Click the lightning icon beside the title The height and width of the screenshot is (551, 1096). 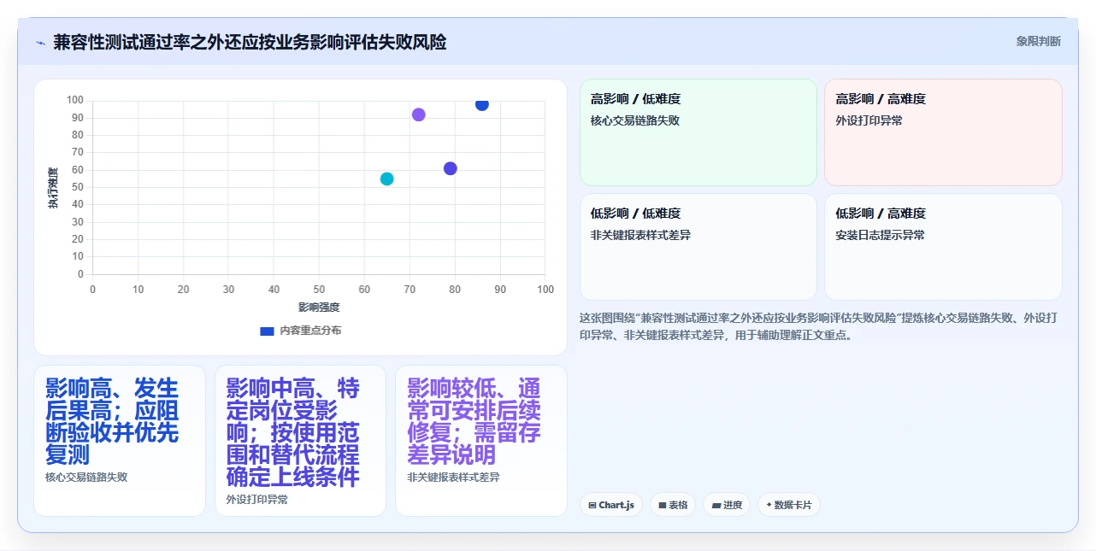(x=40, y=42)
